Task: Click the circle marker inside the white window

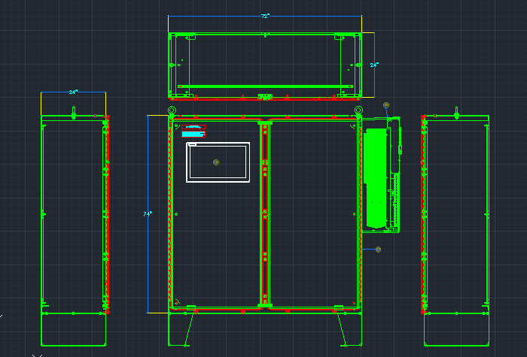Action: 216,162
